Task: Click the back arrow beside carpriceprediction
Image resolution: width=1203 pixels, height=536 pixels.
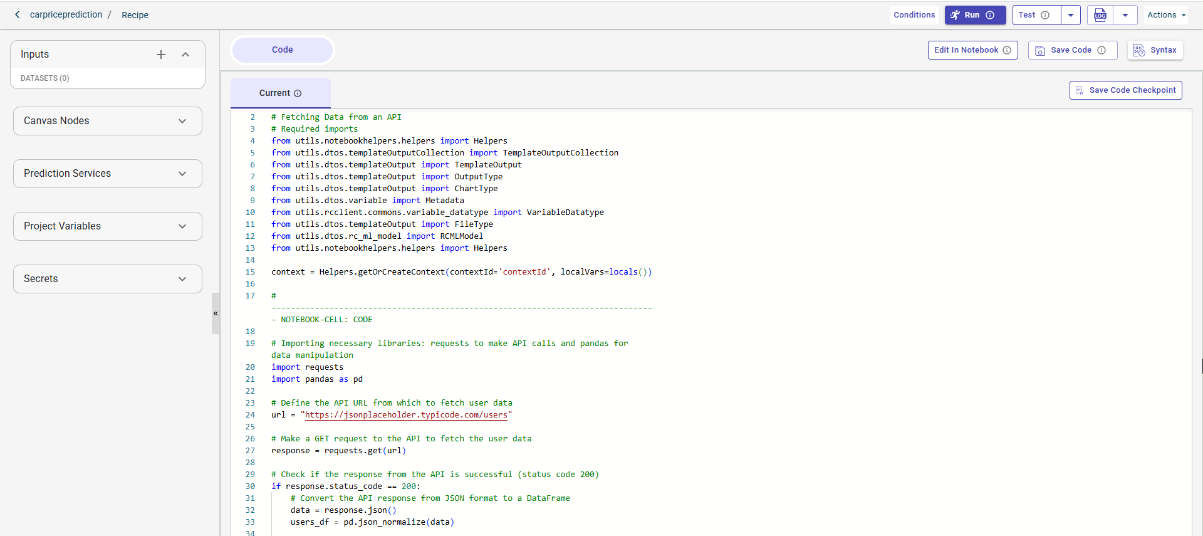Action: click(x=18, y=14)
